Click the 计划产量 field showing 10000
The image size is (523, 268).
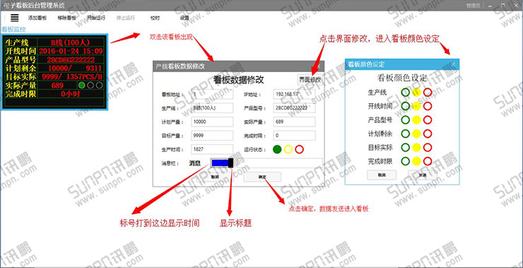pyautogui.click(x=212, y=122)
